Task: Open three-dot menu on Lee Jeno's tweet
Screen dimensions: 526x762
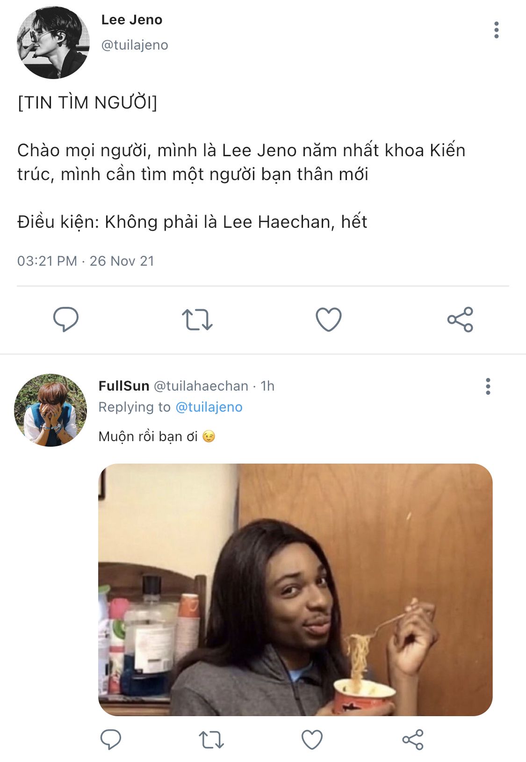Action: pos(496,30)
